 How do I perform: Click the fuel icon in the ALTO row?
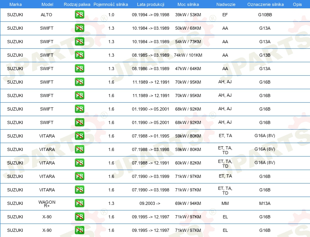(79, 15)
